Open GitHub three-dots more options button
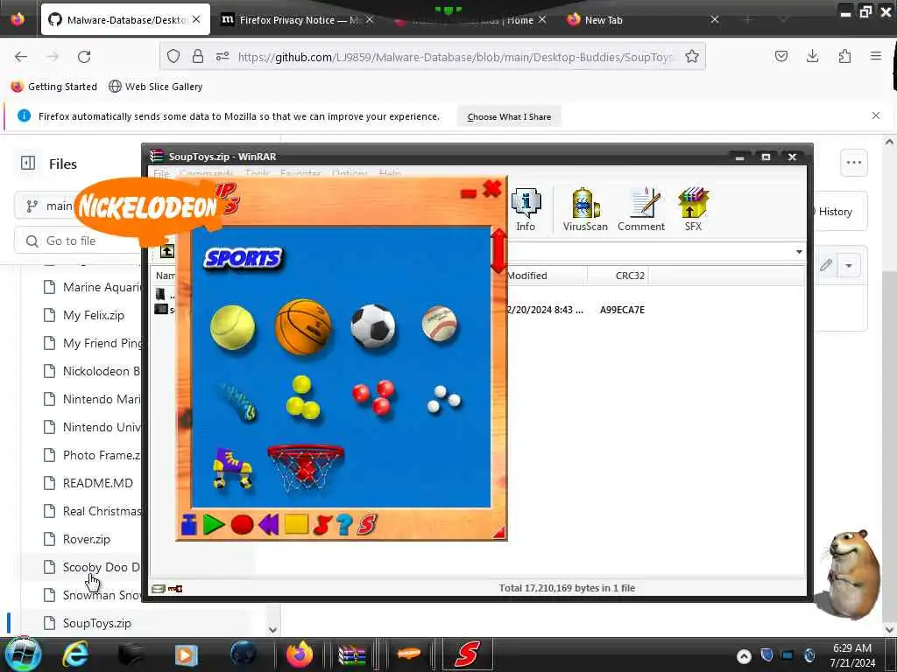The height and width of the screenshot is (672, 897). click(853, 163)
